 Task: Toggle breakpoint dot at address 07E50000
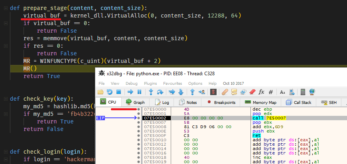(x=138, y=109)
